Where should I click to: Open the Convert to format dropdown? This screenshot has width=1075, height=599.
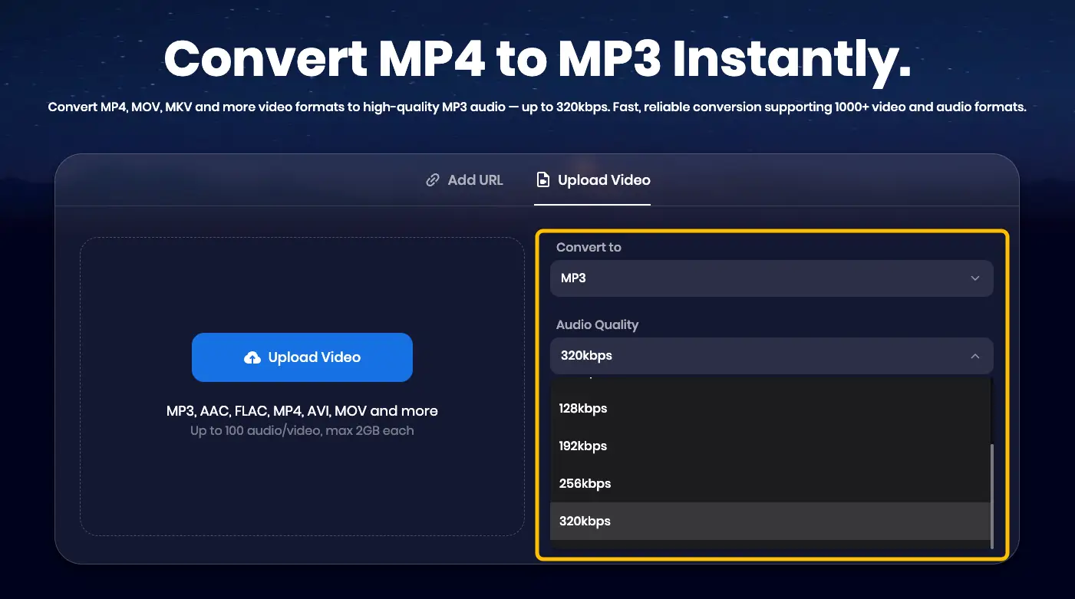point(771,278)
